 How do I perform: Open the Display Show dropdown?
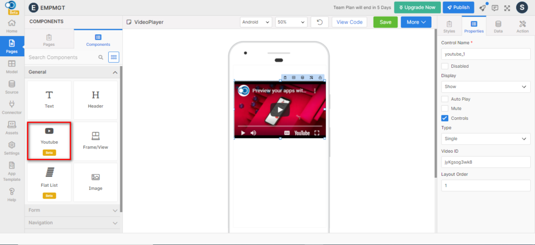pyautogui.click(x=486, y=87)
